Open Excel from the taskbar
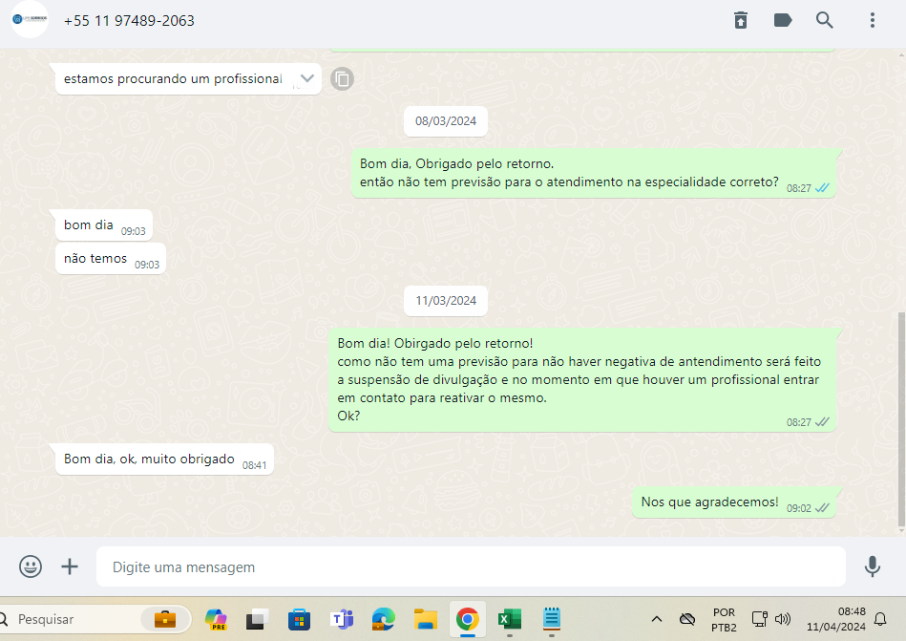906x641 pixels. pyautogui.click(x=509, y=619)
